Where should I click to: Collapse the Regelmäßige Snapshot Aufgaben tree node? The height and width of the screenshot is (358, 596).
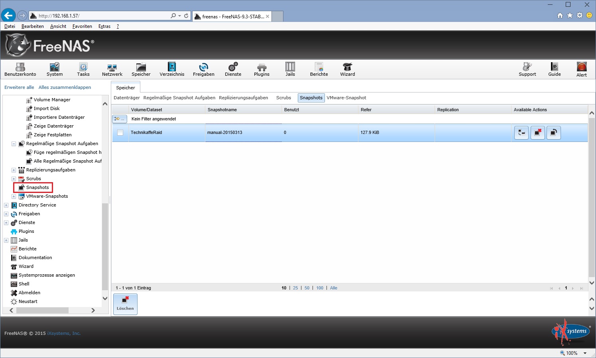click(x=14, y=144)
